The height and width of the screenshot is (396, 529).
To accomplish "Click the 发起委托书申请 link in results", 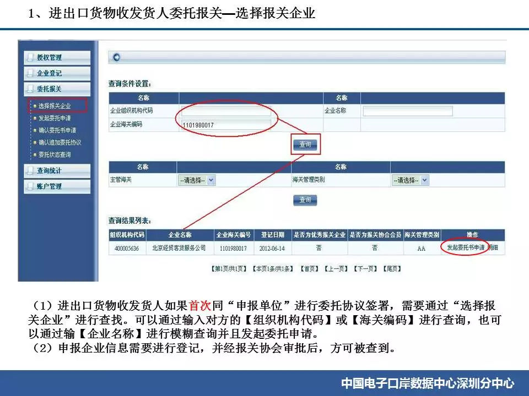I will click(x=465, y=246).
